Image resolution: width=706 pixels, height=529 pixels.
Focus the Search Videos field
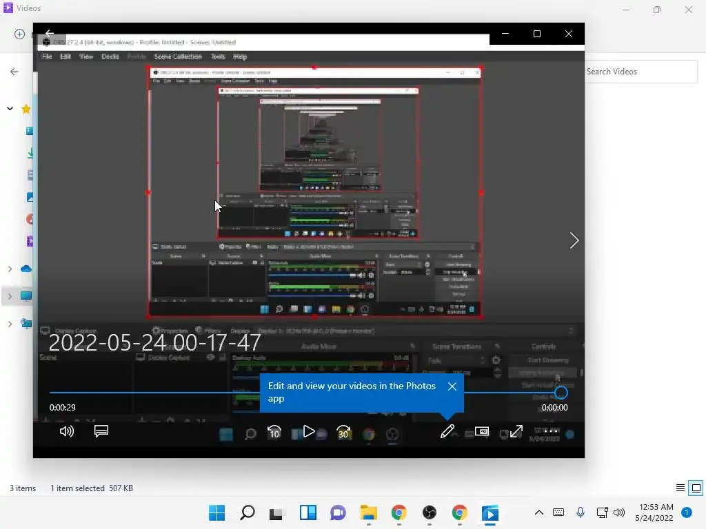pyautogui.click(x=641, y=72)
